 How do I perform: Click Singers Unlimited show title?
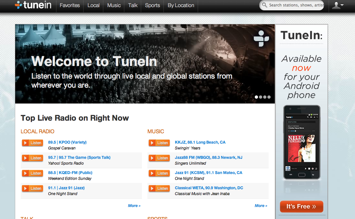click(190, 163)
